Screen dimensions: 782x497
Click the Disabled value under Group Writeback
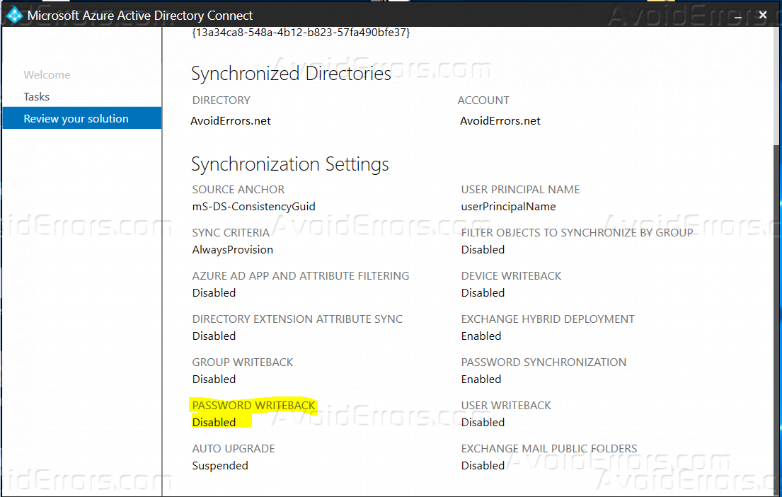[214, 379]
